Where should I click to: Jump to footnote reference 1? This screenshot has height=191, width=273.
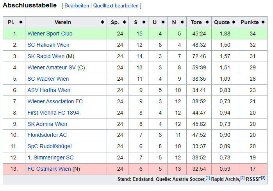(x=208, y=178)
